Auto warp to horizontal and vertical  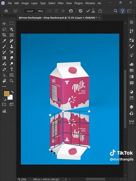[63, 11]
